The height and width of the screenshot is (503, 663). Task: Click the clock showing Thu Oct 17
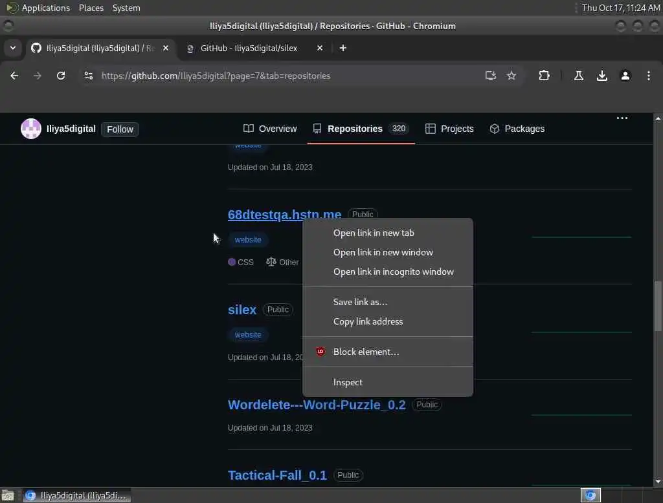[621, 8]
